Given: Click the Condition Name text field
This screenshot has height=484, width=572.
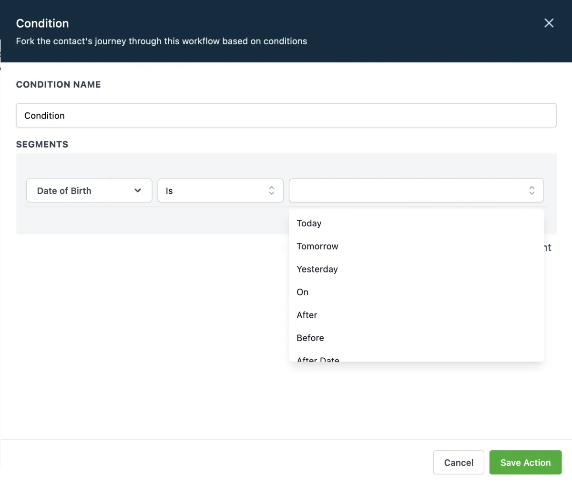Looking at the screenshot, I should 286,115.
